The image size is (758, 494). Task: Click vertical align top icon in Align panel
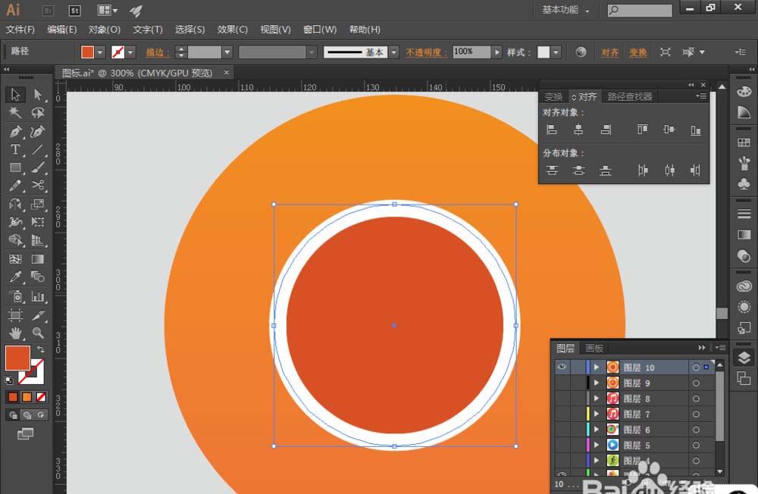pyautogui.click(x=643, y=130)
